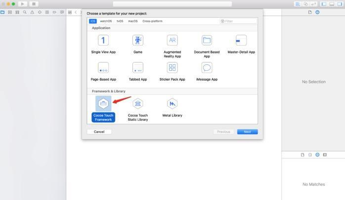Show the File inspector icon

click(310, 12)
